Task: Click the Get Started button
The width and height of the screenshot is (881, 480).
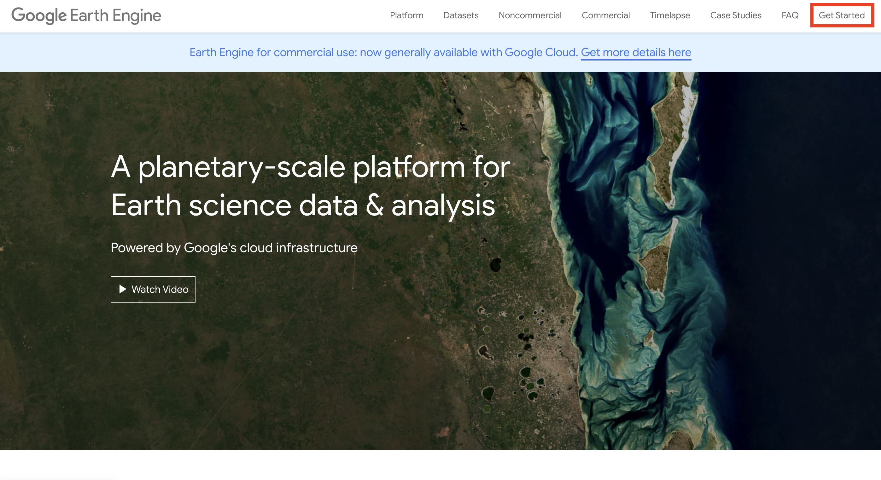Action: (842, 15)
